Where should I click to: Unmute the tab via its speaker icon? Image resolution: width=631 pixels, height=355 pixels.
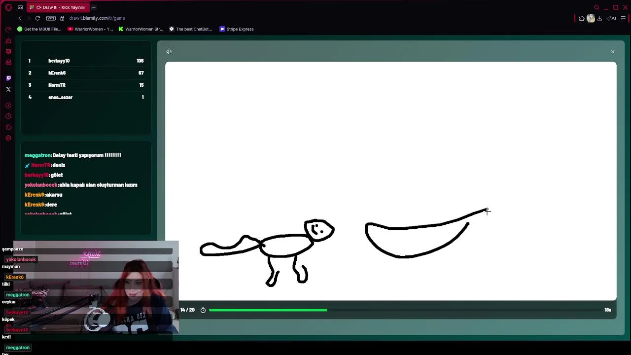[38, 7]
